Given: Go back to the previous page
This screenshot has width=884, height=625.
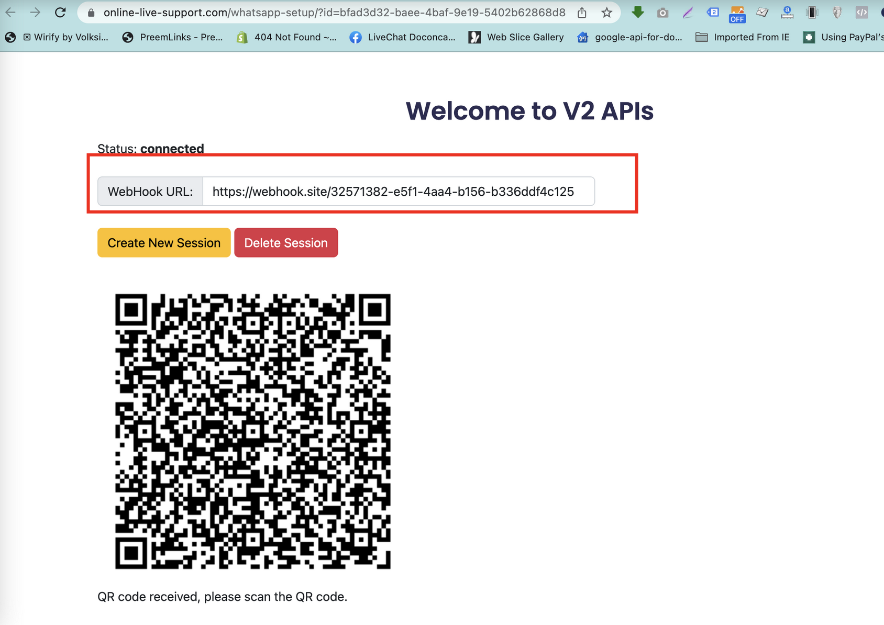Looking at the screenshot, I should [x=10, y=13].
